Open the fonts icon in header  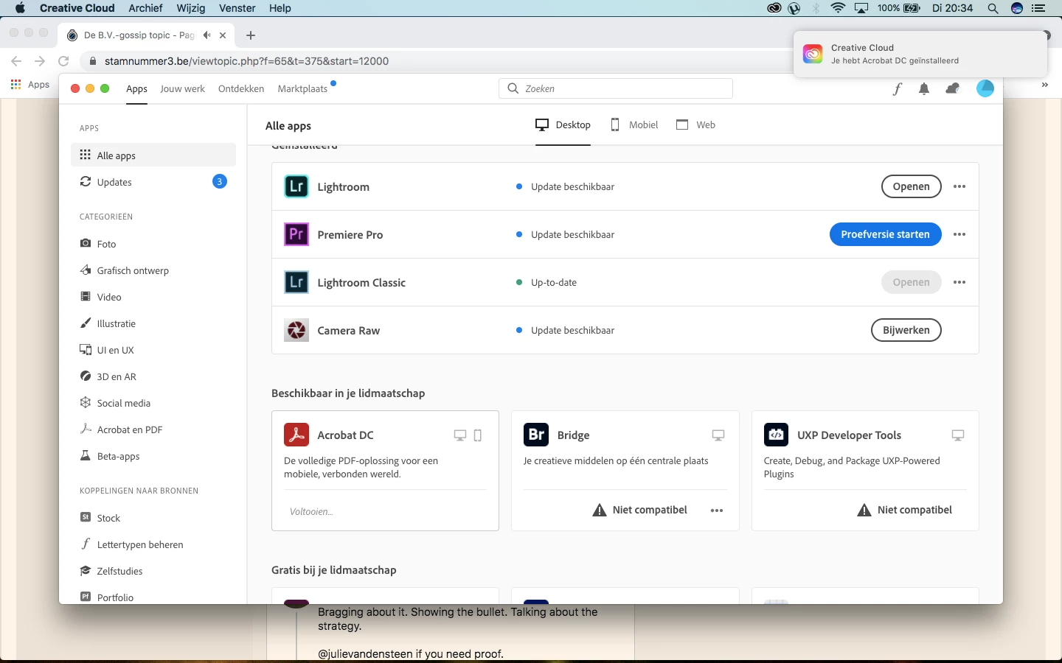pos(898,89)
